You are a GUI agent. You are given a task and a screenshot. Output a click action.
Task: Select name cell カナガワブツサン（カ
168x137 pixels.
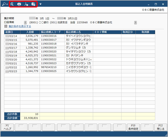coord(78,63)
